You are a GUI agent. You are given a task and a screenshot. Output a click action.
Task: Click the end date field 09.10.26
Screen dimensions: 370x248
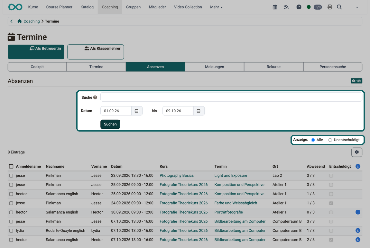(178, 111)
